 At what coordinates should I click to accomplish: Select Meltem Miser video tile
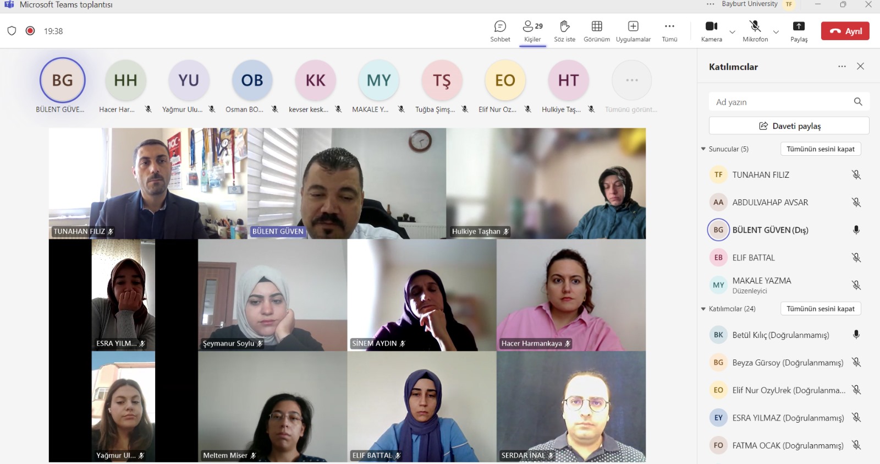point(272,407)
